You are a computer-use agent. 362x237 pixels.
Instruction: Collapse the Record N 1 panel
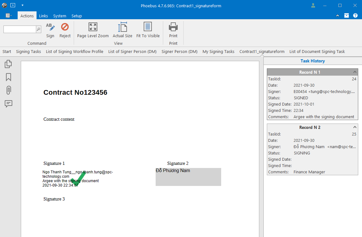click(355, 72)
